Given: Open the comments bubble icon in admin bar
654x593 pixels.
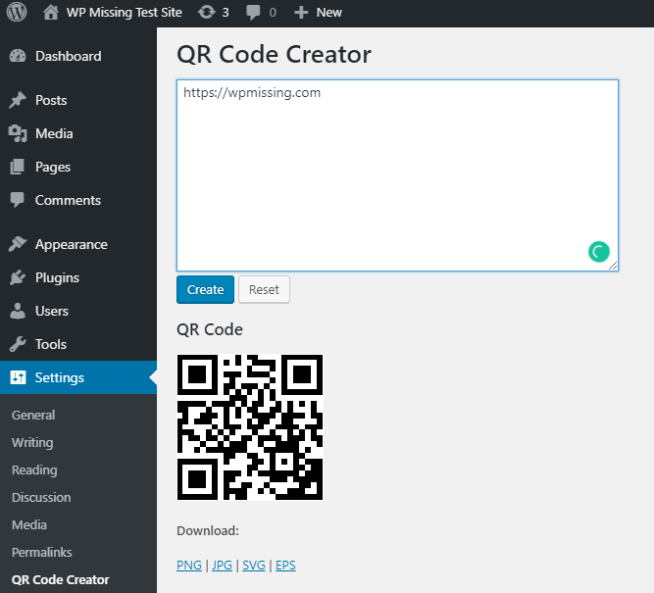Looking at the screenshot, I should [253, 13].
